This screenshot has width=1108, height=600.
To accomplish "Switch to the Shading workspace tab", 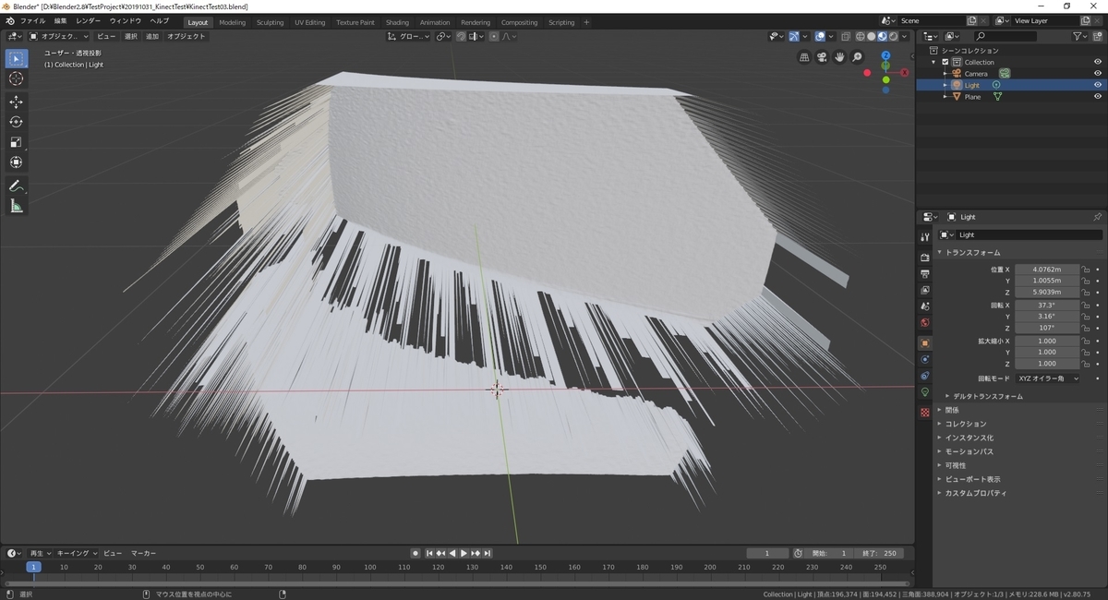I will coord(397,22).
